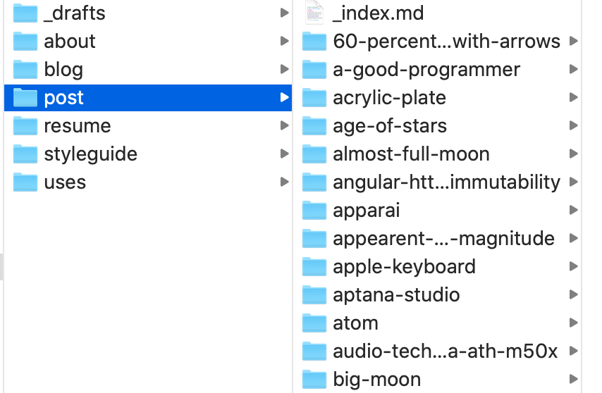Expand the almost-full-moon folder arrow
602x393 pixels.
coord(574,154)
